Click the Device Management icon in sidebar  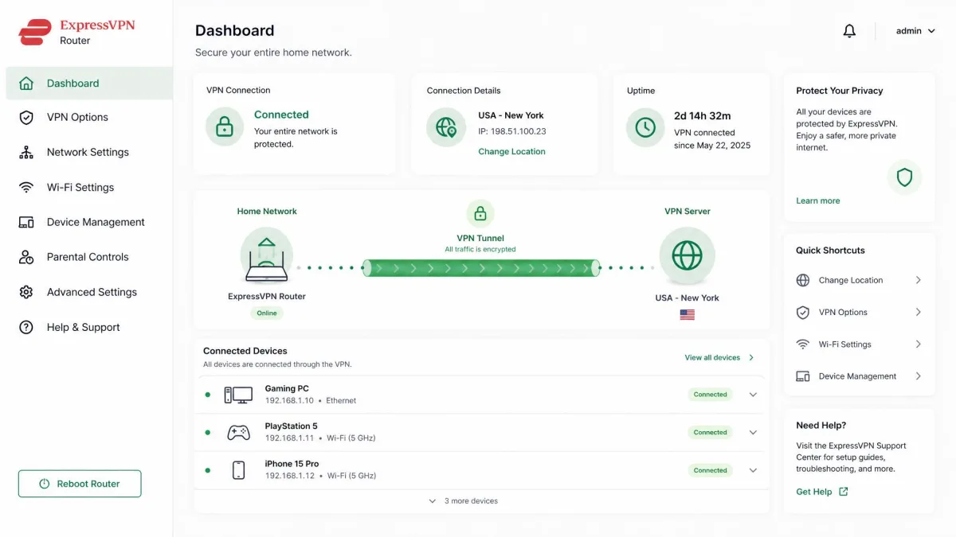point(26,222)
